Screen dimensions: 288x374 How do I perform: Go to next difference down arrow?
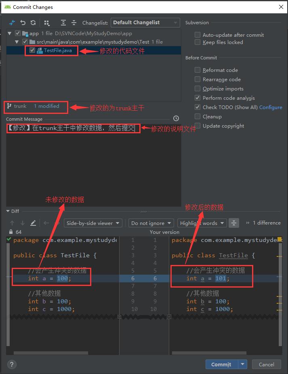[23, 223]
